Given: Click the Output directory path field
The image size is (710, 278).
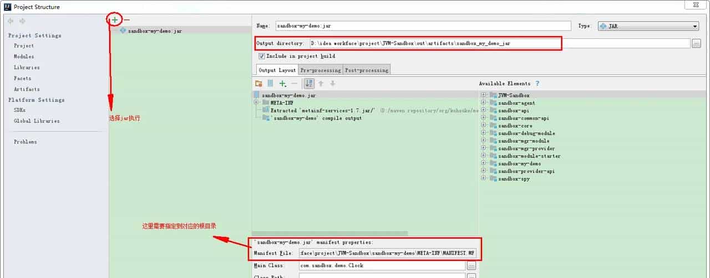Looking at the screenshot, I should coord(500,43).
